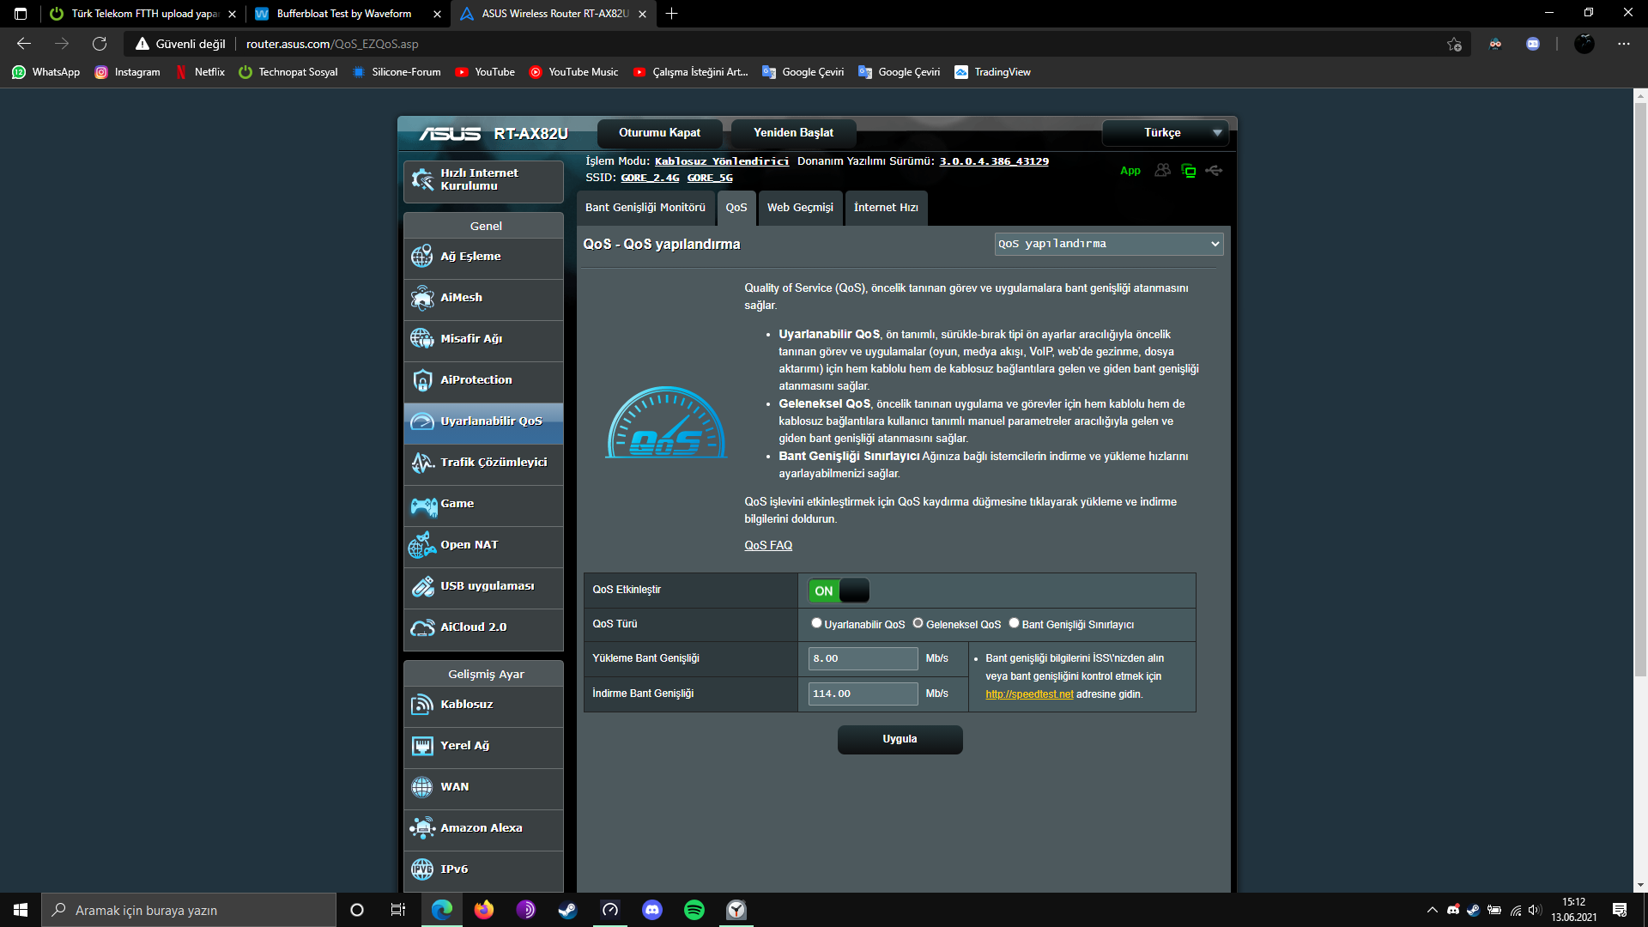Open Spotify from the Windows taskbar

tap(694, 910)
